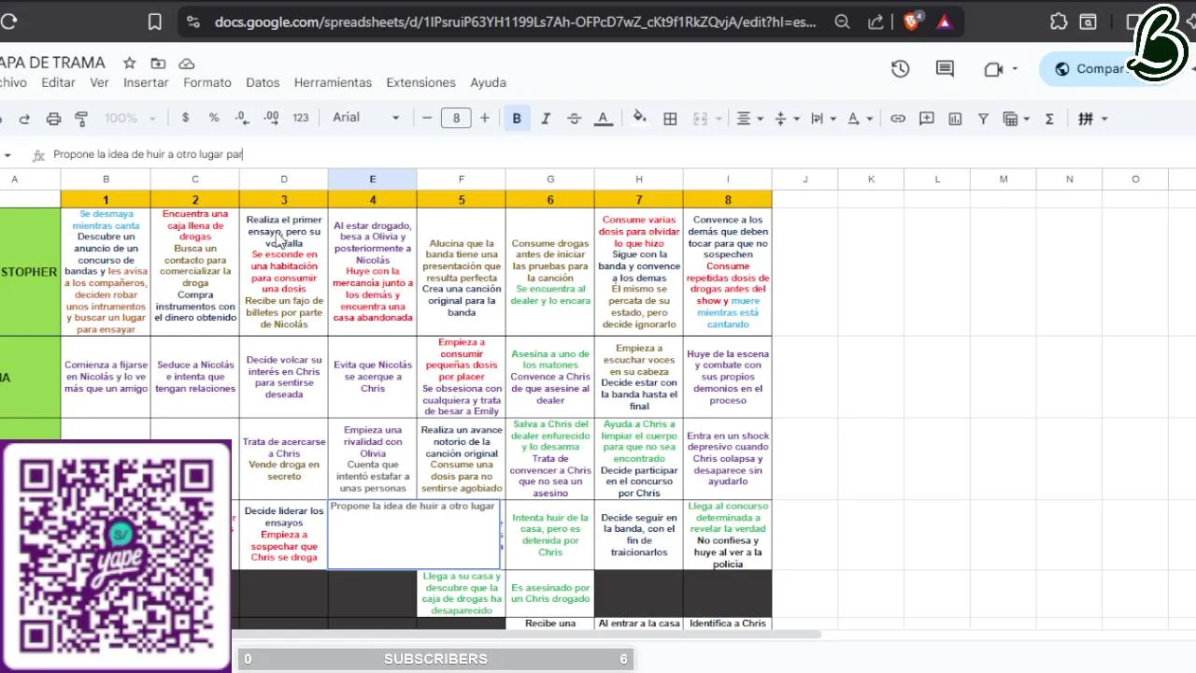Click the browser bookmark icon
The height and width of the screenshot is (673, 1196).
click(x=155, y=22)
